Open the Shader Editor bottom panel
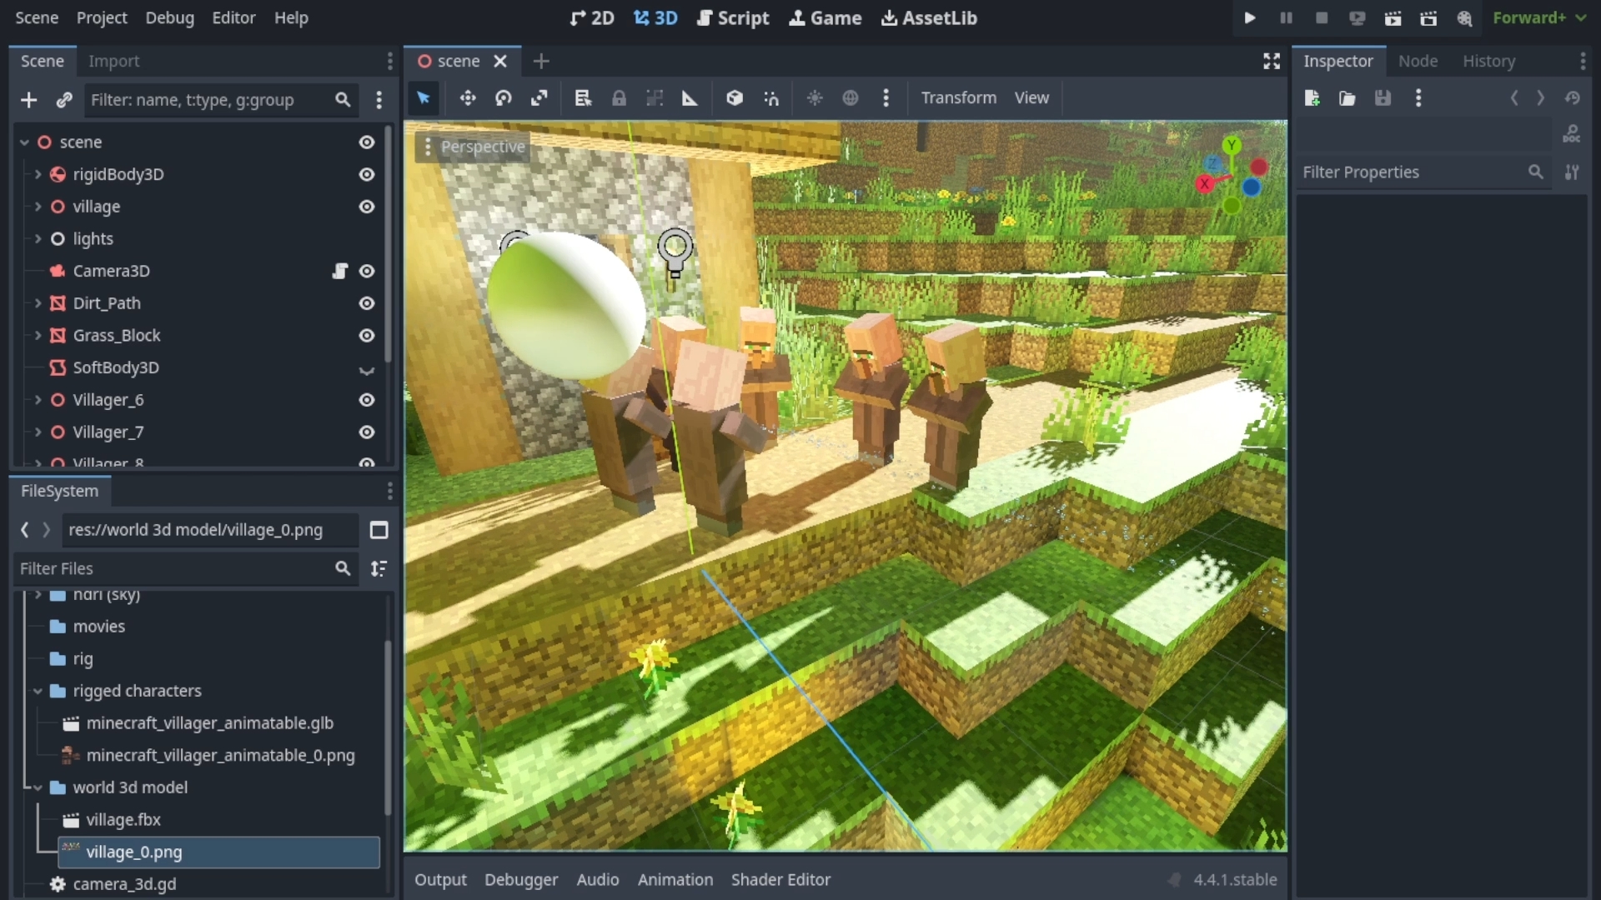 (x=780, y=880)
